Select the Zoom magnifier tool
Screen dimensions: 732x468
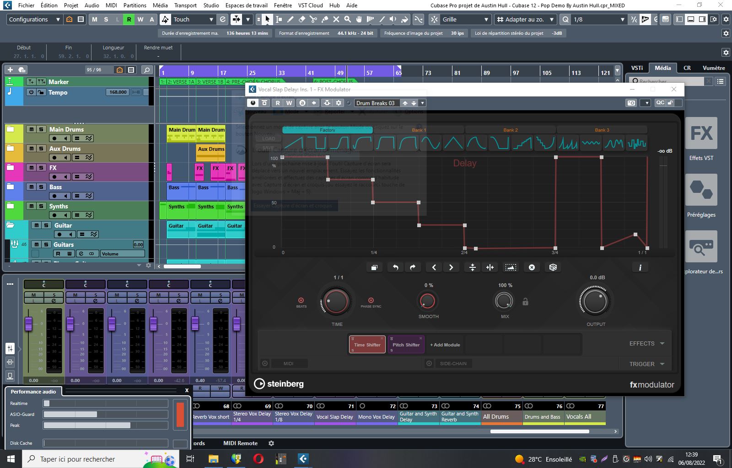point(347,19)
